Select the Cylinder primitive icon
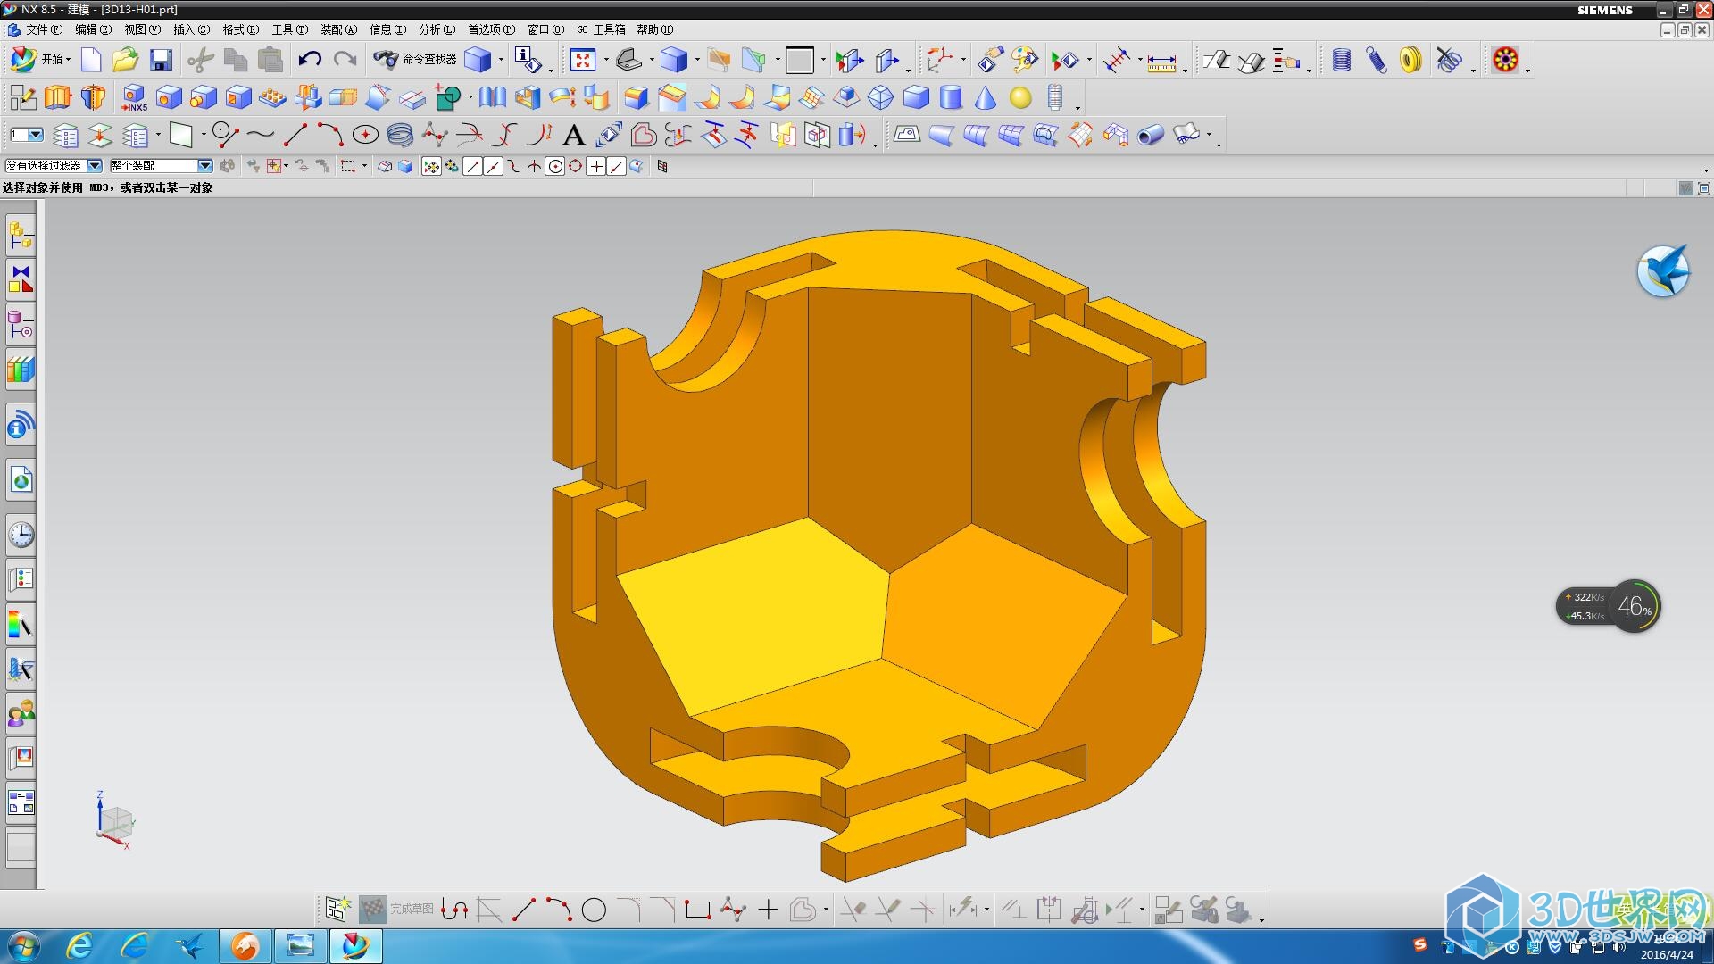Image resolution: width=1714 pixels, height=964 pixels. 951,97
